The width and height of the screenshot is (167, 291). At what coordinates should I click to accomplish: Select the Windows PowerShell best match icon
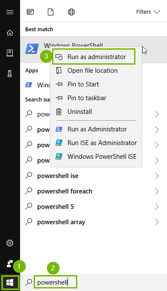tap(32, 49)
